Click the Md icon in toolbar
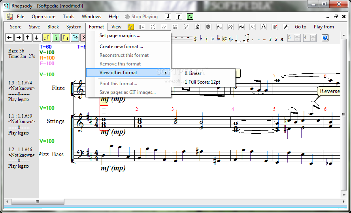 242,27
